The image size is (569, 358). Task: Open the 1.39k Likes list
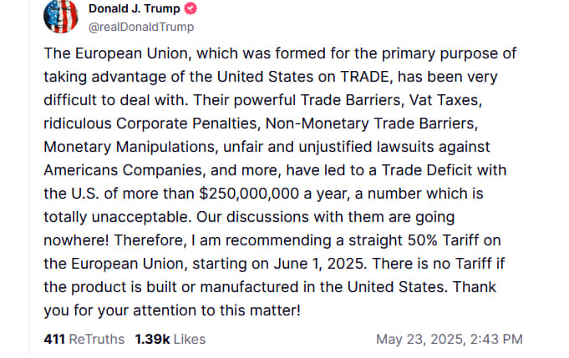tap(170, 340)
